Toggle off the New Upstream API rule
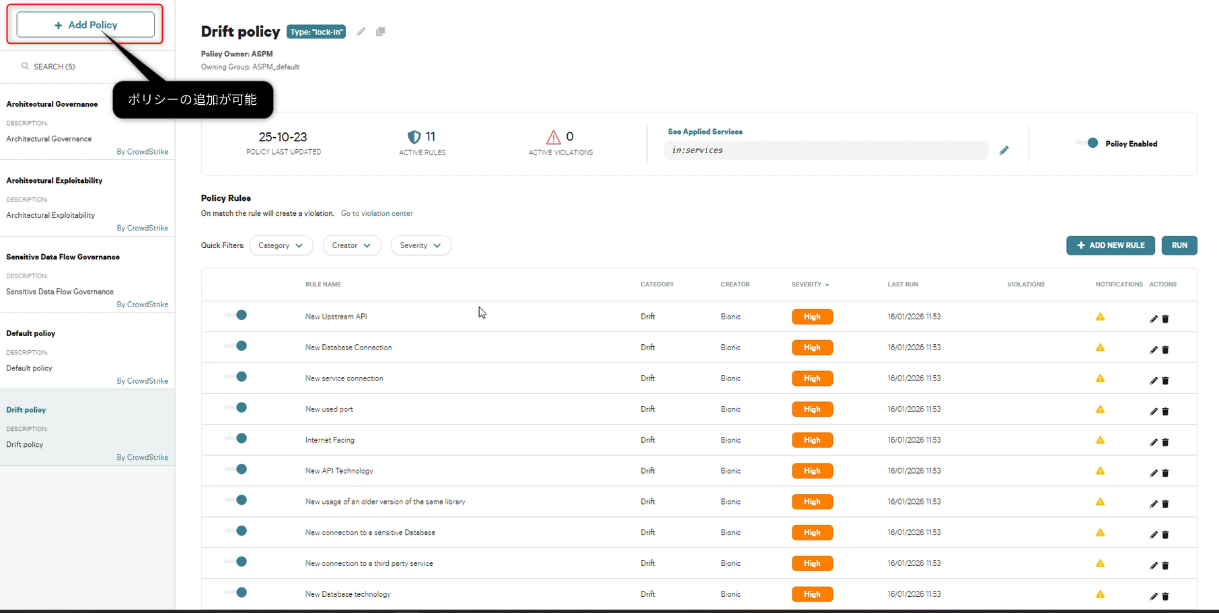Screen dimensions: 1219x613 tap(235, 315)
